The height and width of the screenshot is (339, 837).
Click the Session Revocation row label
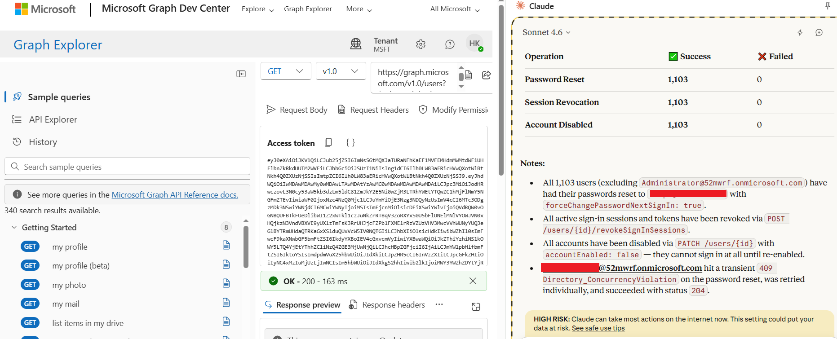(562, 102)
